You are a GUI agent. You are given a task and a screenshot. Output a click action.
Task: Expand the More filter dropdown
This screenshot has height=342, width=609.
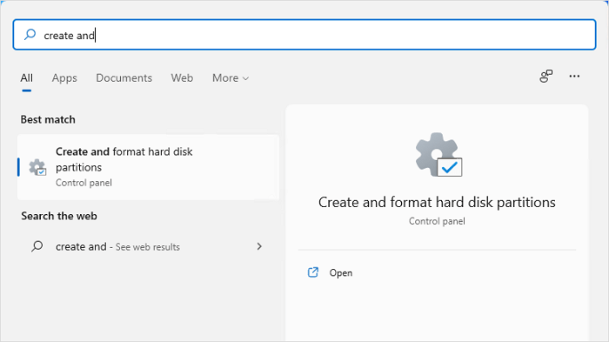tap(231, 78)
